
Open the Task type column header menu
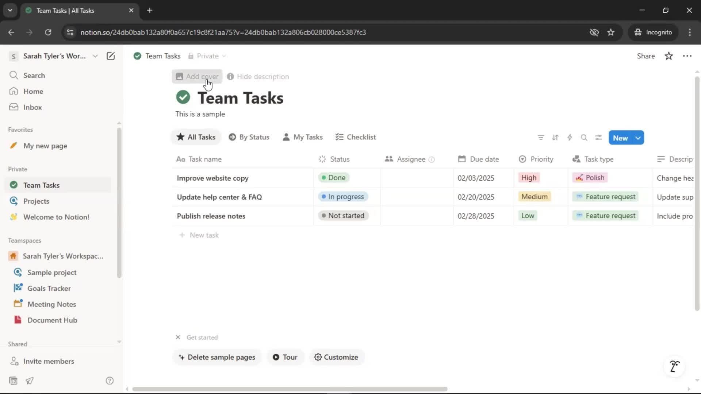click(x=593, y=159)
